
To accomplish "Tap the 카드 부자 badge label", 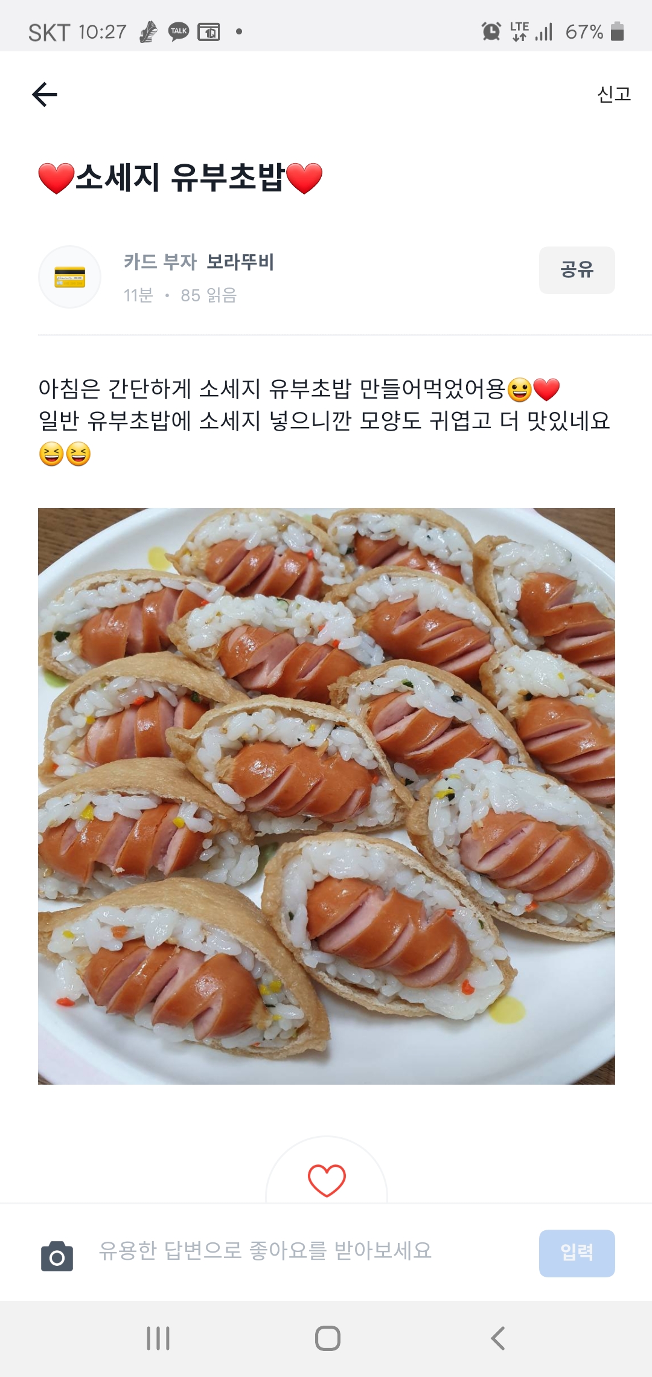I will tap(160, 262).
